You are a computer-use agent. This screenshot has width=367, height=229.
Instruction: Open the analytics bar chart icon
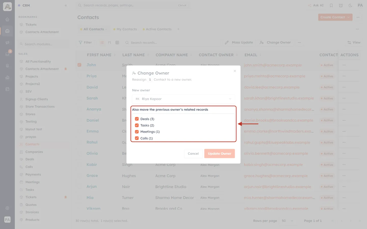pyautogui.click(x=7, y=77)
